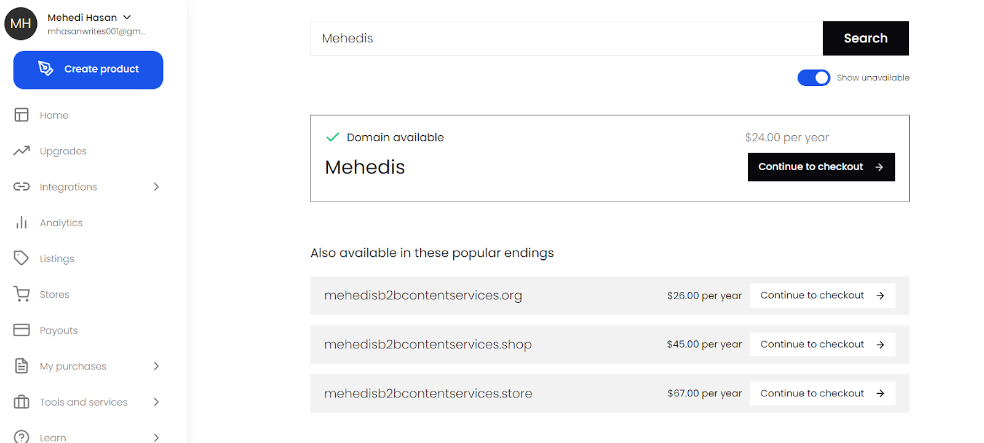The image size is (984, 443).
Task: Click the green checkmark next to Domain available
Action: click(332, 137)
